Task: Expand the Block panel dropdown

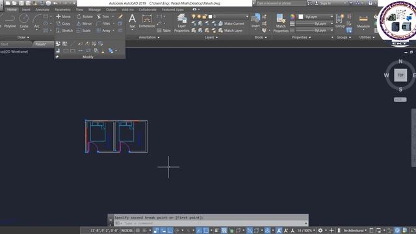Action: coord(261,38)
